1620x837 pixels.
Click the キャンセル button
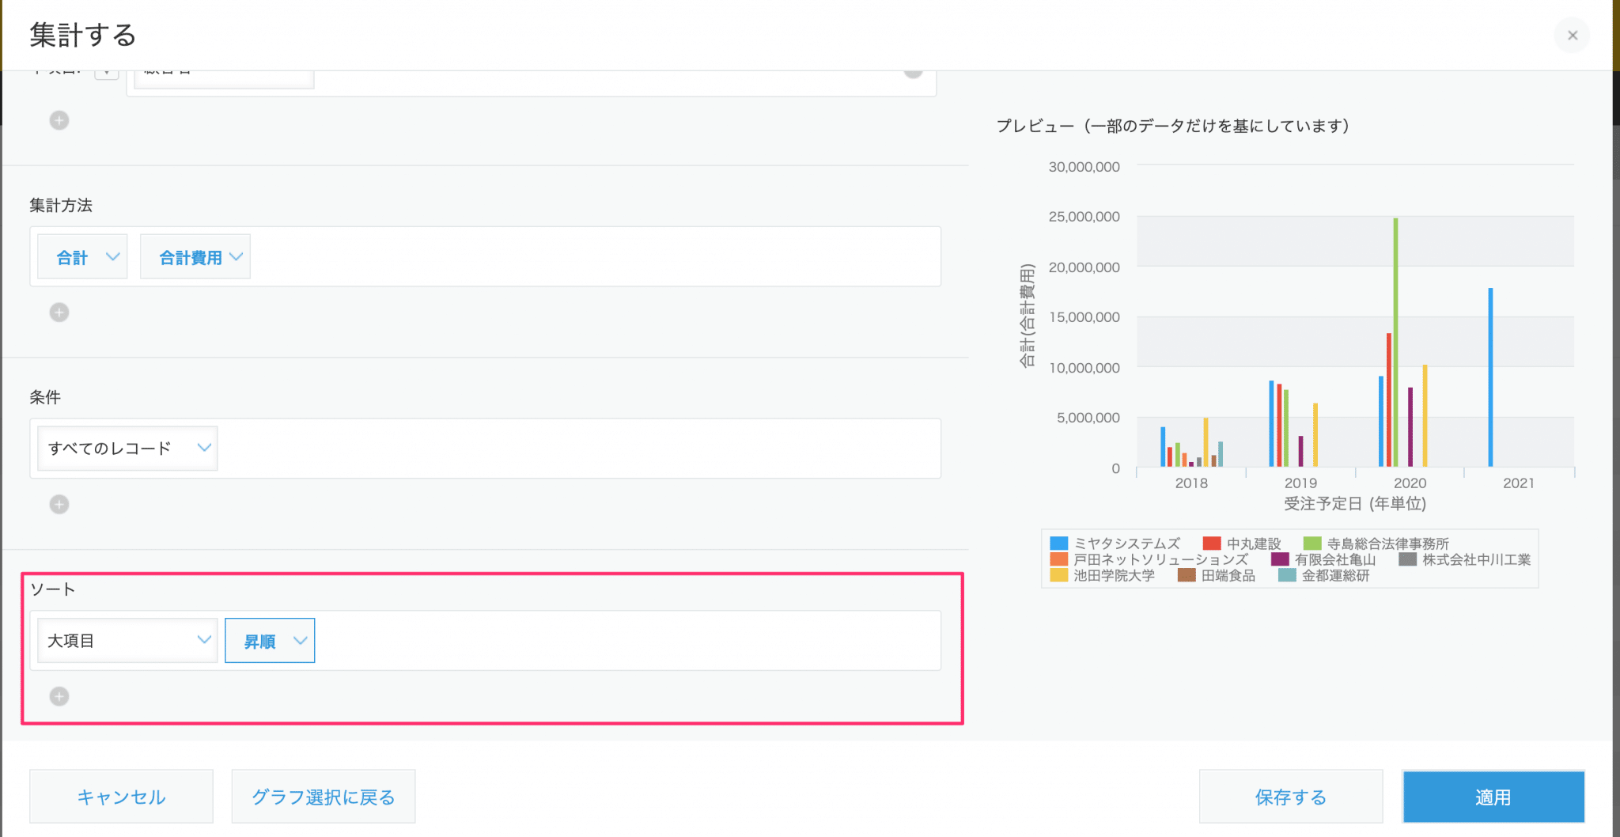coord(121,797)
